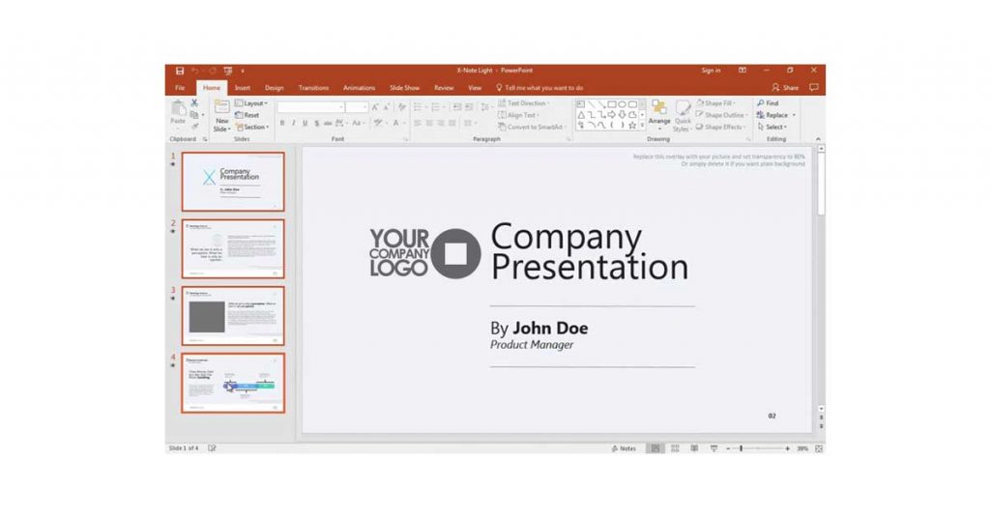This screenshot has width=990, height=518.
Task: Open the Select dropdown in Editing group
Action: click(x=775, y=127)
